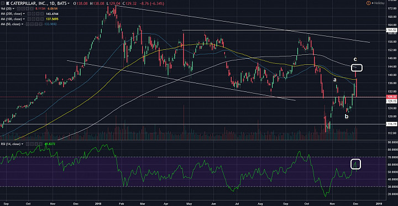The height and width of the screenshot is (206, 398).
Task: Click the 2018 label on time axis
Action: [97, 203]
